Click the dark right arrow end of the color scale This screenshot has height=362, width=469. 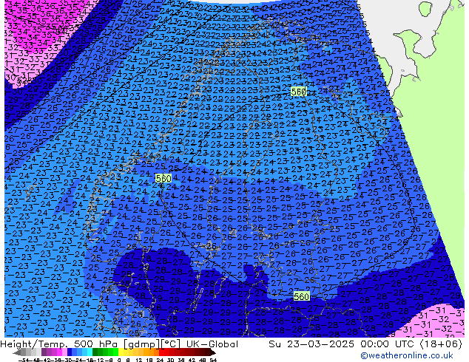point(212,353)
